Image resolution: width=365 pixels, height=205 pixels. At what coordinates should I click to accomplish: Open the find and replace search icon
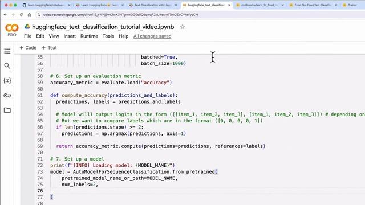(7, 66)
